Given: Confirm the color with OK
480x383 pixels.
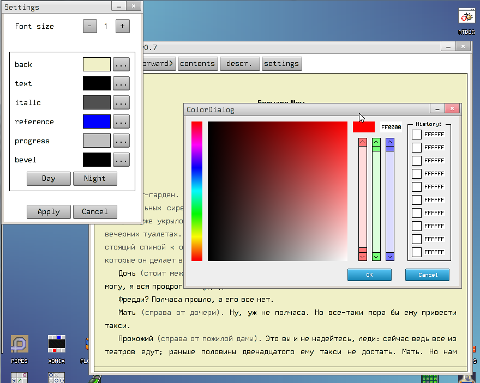Looking at the screenshot, I should 369,275.
